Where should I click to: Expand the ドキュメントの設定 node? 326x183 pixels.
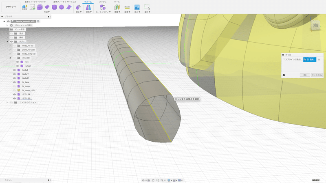click(x=7, y=25)
